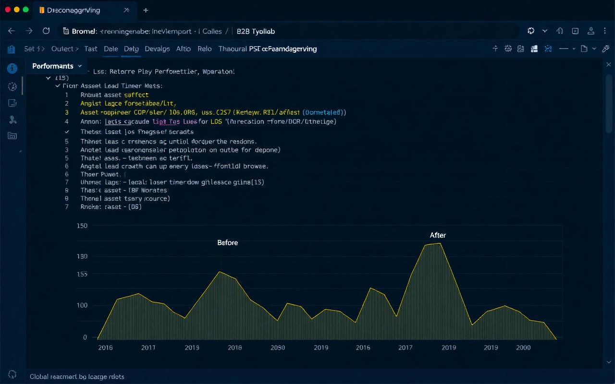The width and height of the screenshot is (615, 384).
Task: Click the underlined 'lects cacaude' link text
Action: point(126,122)
